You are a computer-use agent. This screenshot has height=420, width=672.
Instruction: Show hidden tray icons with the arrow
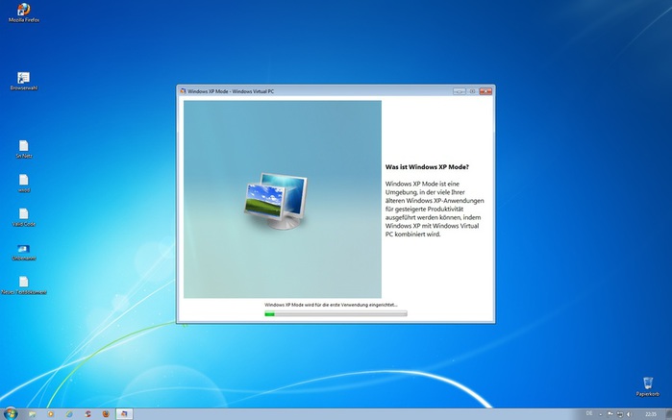click(x=601, y=414)
